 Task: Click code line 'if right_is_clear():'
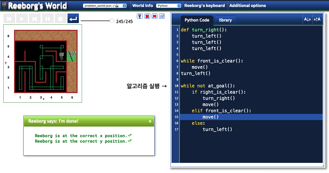[x=219, y=92]
